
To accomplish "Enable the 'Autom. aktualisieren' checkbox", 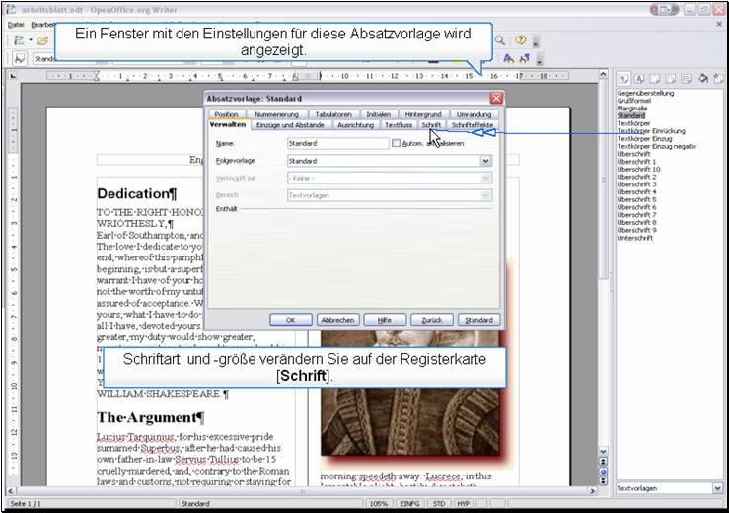I will click(397, 143).
